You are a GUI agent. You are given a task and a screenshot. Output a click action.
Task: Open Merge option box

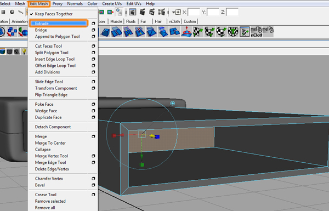pyautogui.click(x=93, y=136)
